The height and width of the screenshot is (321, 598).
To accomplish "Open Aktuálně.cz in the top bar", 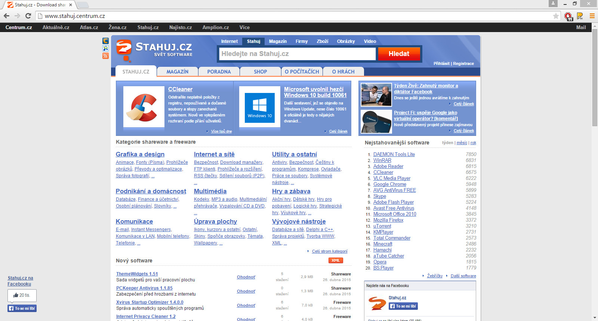I will pyautogui.click(x=56, y=27).
